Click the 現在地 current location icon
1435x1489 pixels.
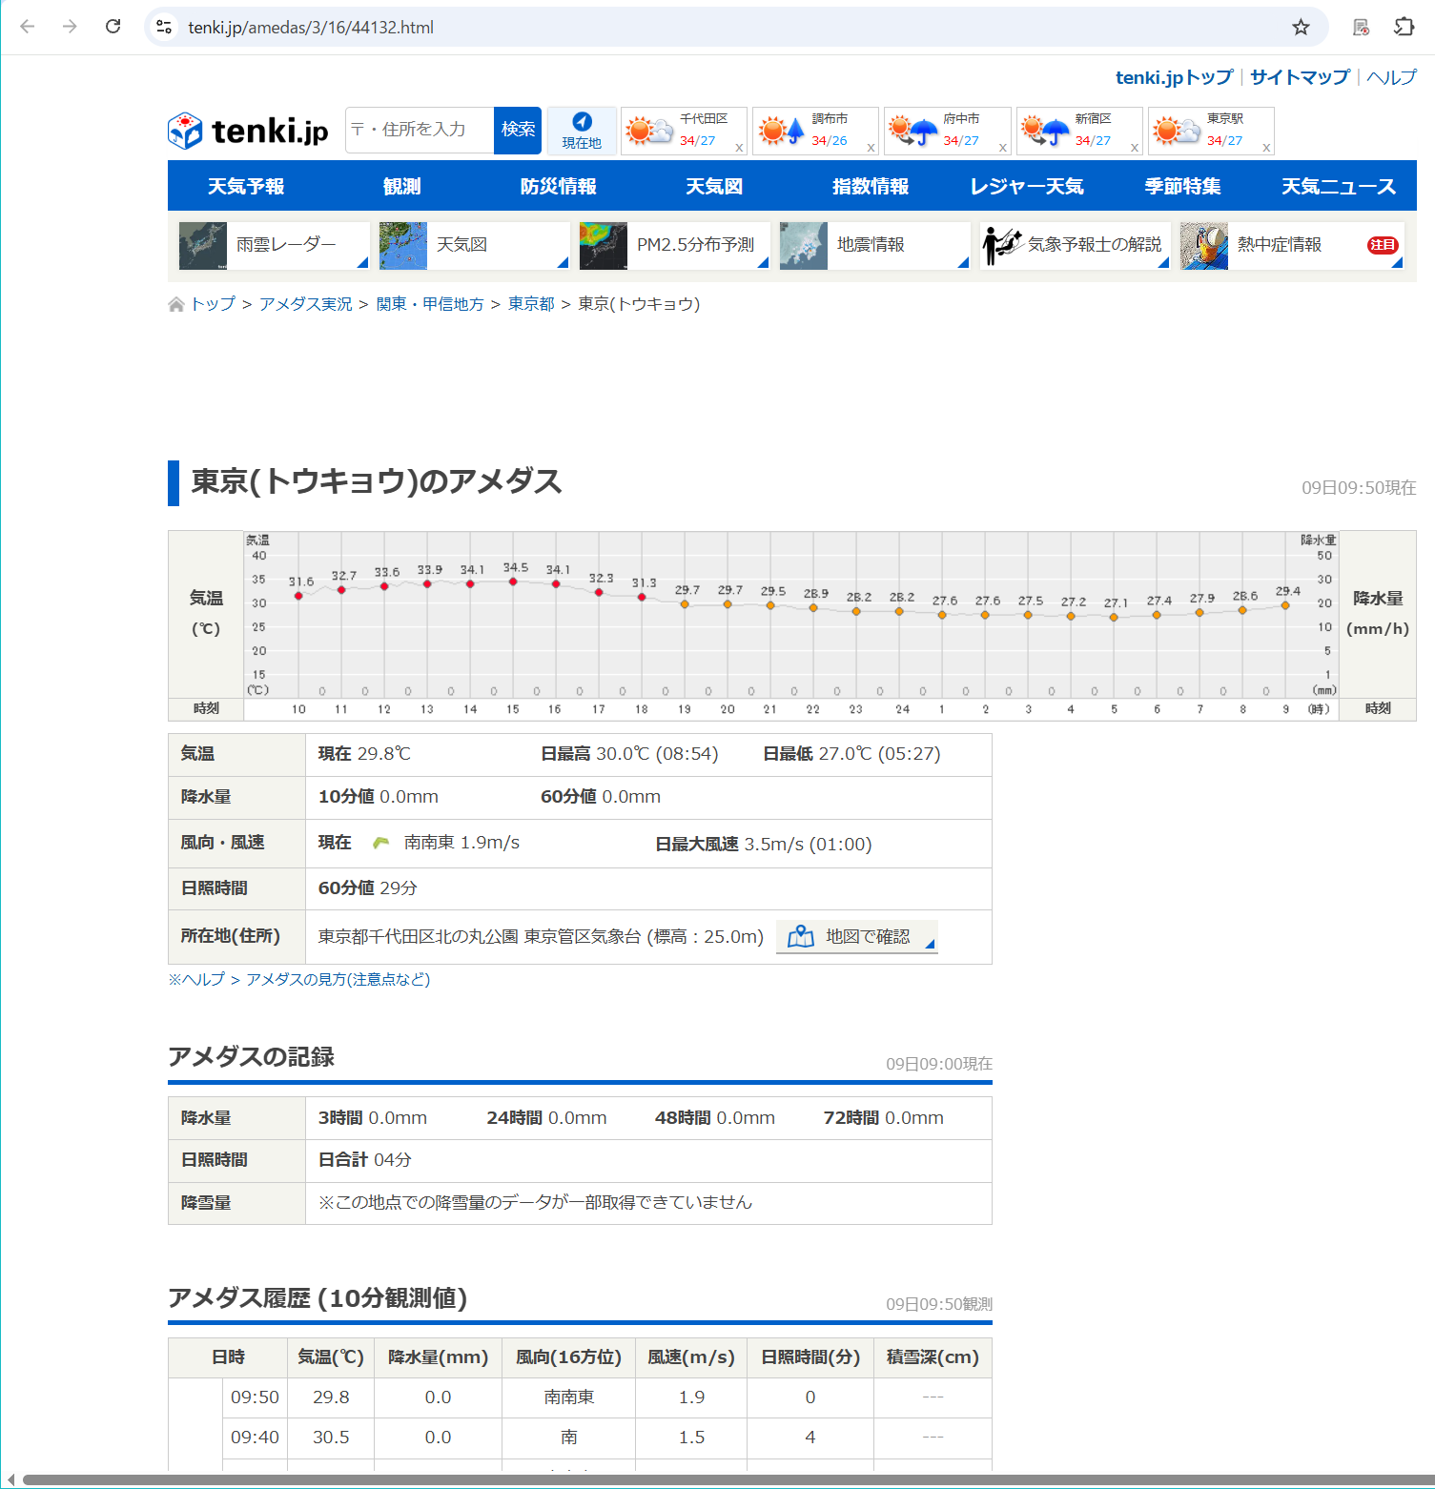point(582,122)
